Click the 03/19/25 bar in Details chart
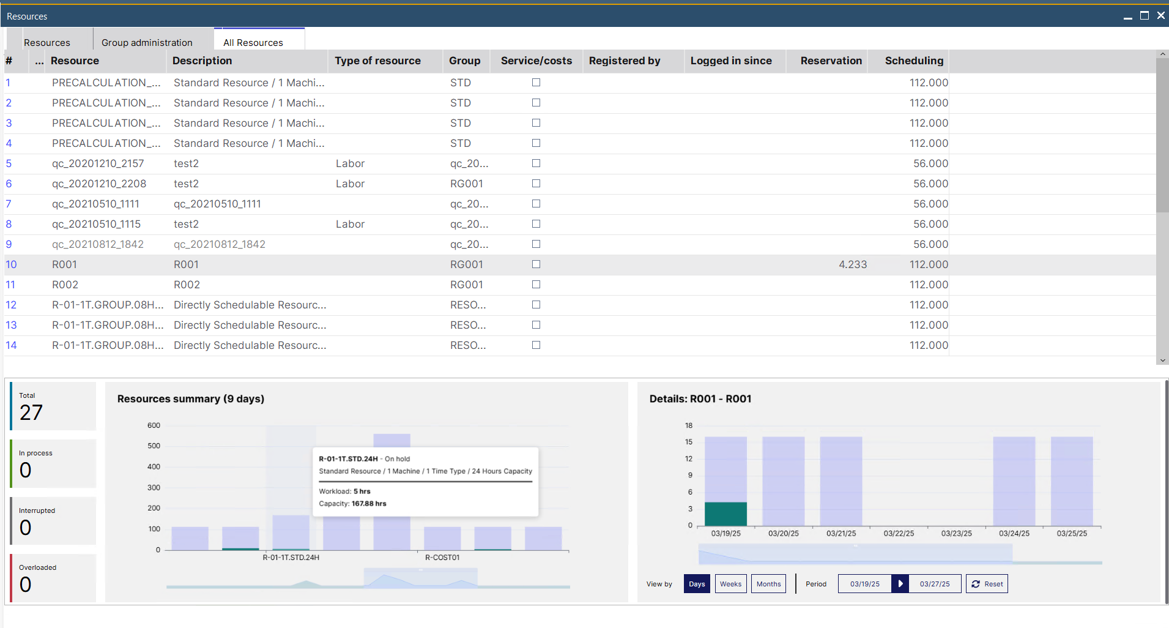 (x=726, y=481)
